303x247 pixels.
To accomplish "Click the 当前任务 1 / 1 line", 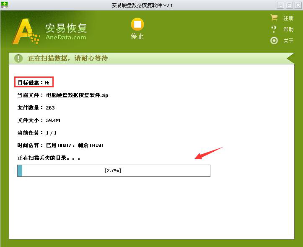I will coord(37,133).
